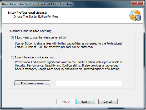Image resolution: width=146 pixels, height=110 pixels.
Task: Click the Security, Performance, Usability text line
Action: coord(67,65)
